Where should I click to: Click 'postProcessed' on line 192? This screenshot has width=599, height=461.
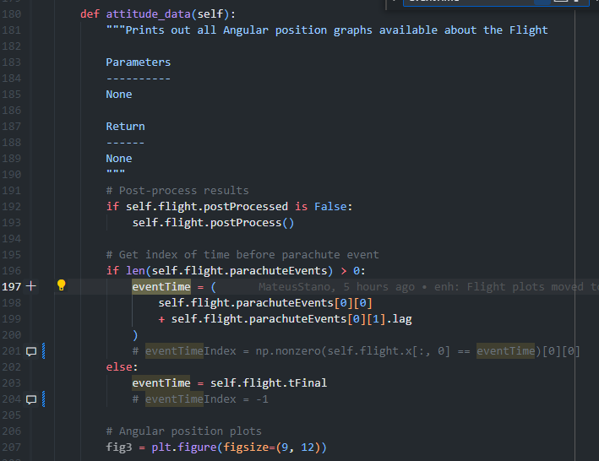pos(246,207)
